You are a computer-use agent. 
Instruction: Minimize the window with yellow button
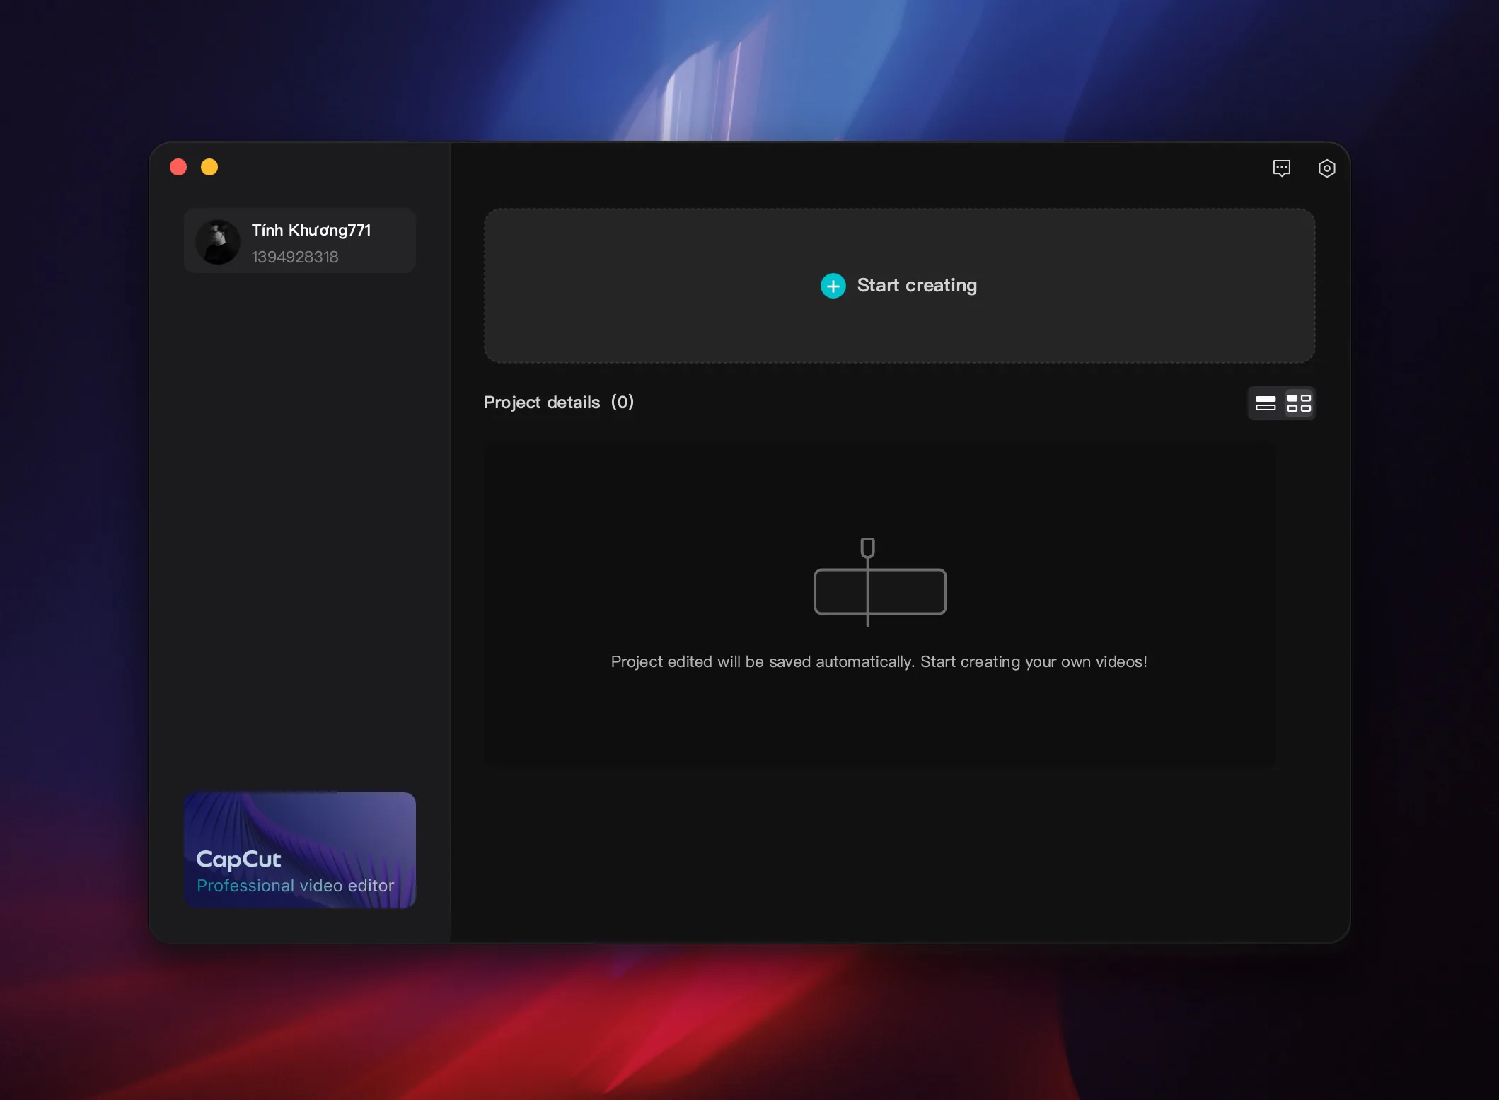[209, 167]
